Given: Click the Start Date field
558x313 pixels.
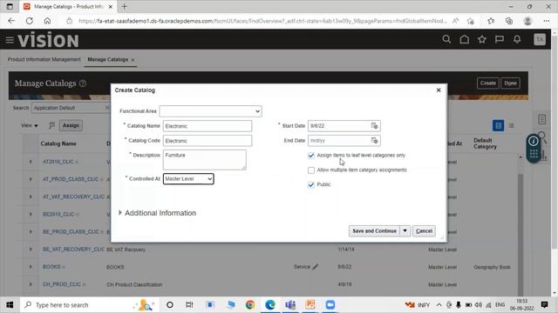Looking at the screenshot, I should tap(339, 125).
